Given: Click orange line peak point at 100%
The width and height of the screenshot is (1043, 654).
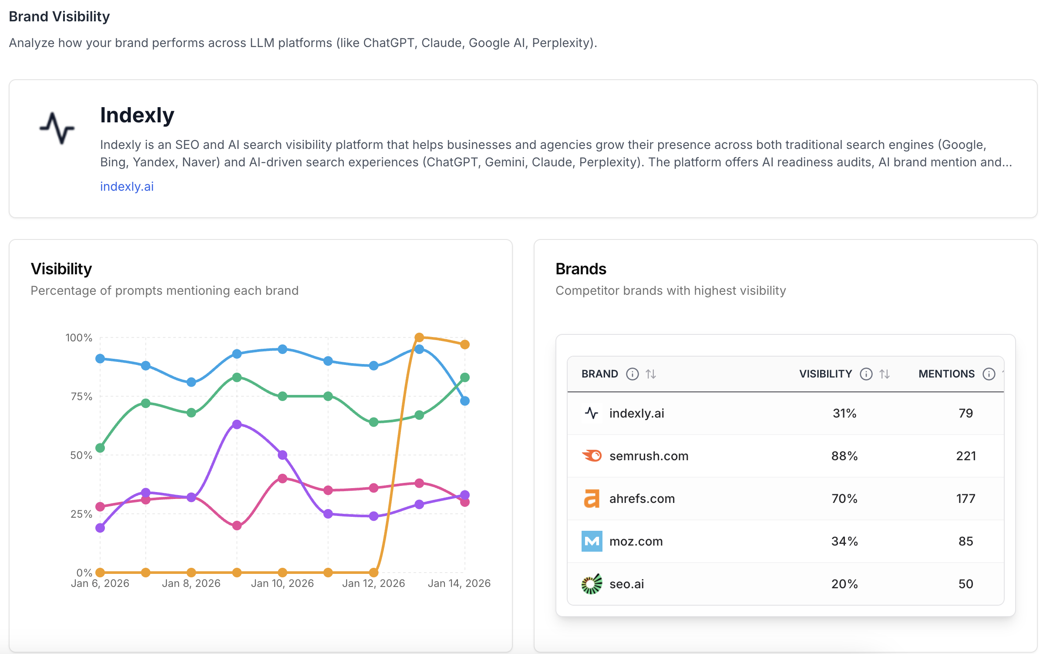Looking at the screenshot, I should (x=419, y=337).
